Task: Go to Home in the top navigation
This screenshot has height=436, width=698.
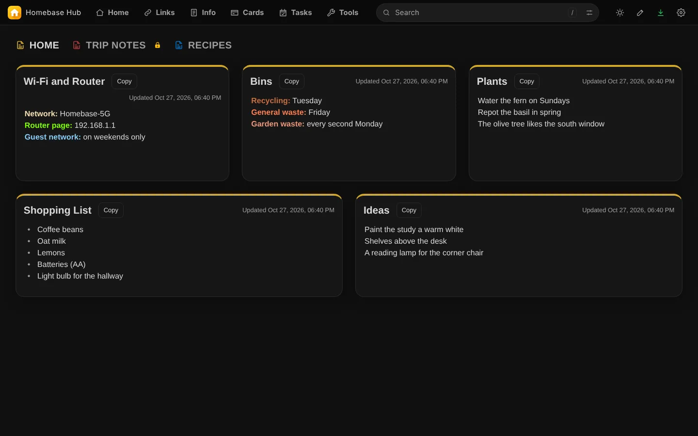Action: tap(112, 13)
